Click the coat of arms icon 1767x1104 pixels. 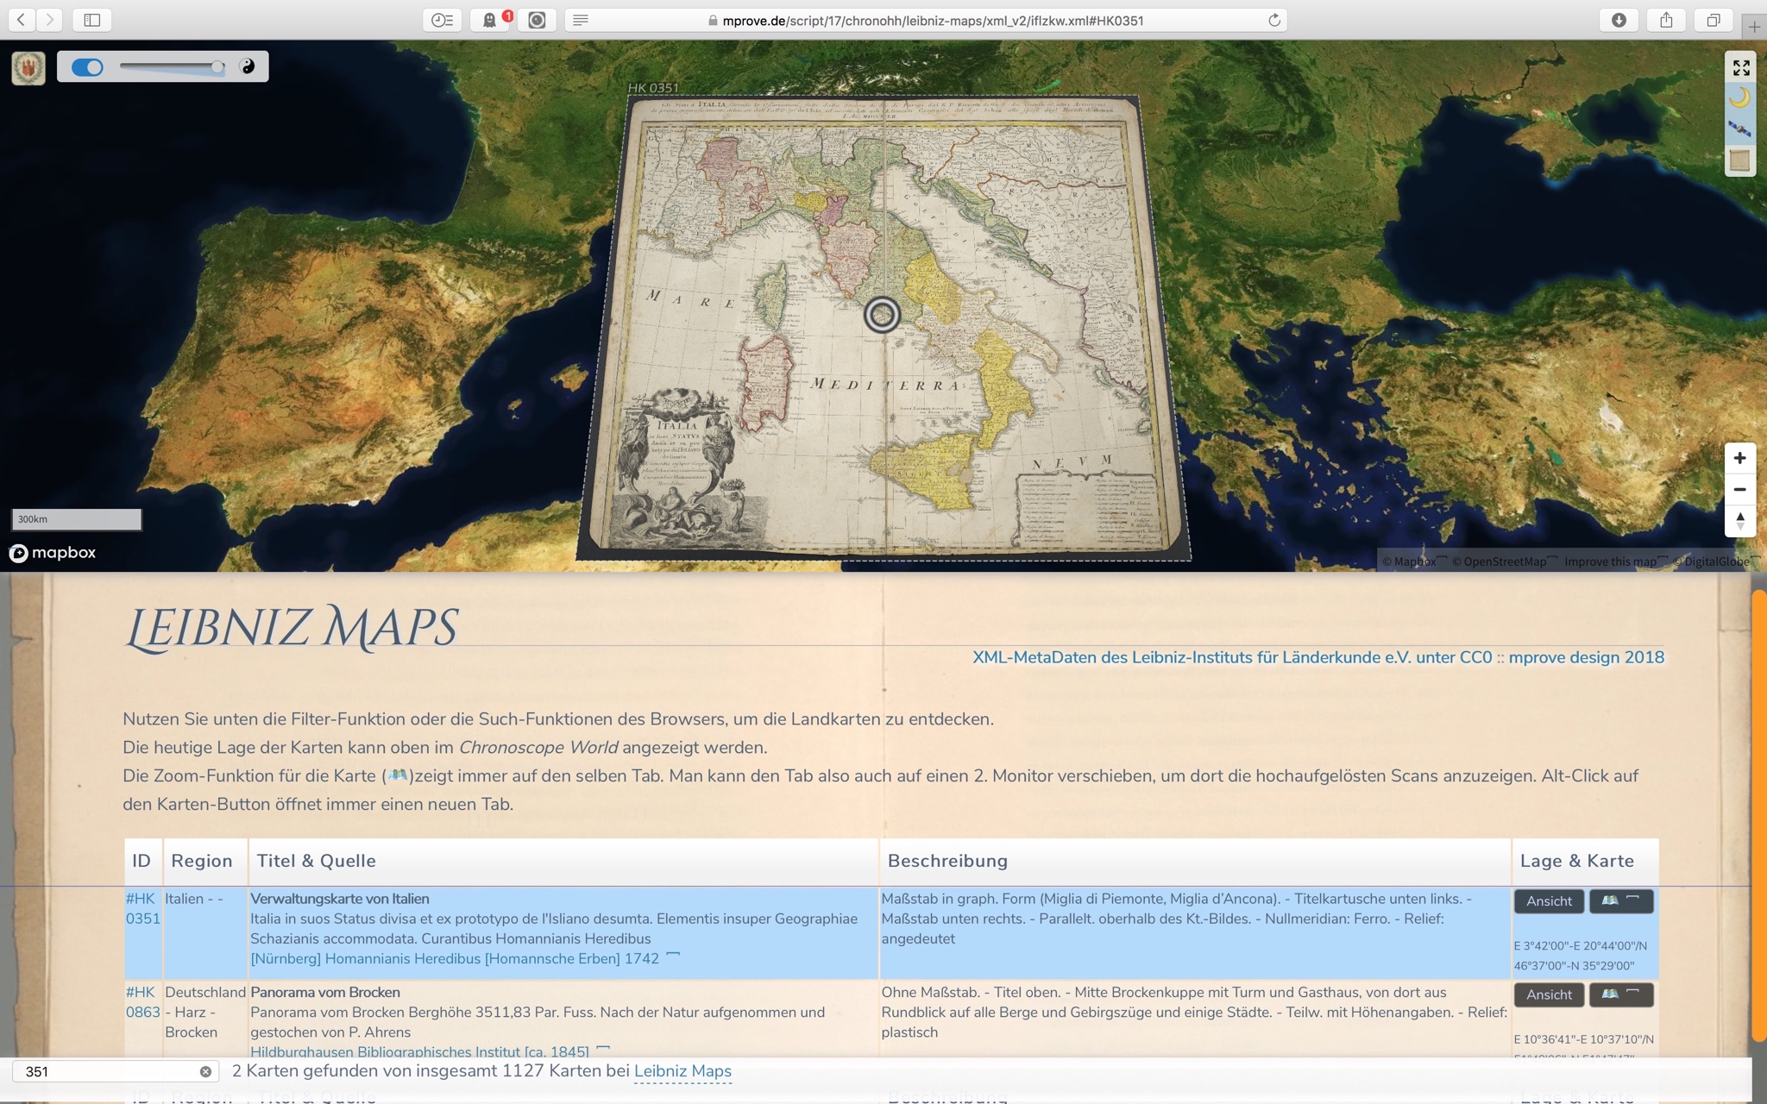click(28, 67)
